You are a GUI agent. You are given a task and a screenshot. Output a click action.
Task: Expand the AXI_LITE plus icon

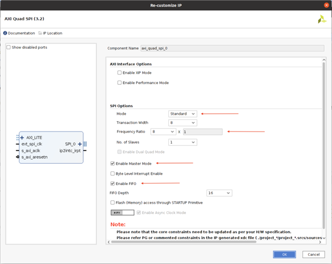22,137
